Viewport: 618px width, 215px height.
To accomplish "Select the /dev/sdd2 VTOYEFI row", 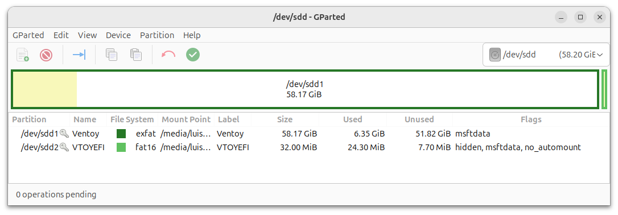I will tap(309, 148).
